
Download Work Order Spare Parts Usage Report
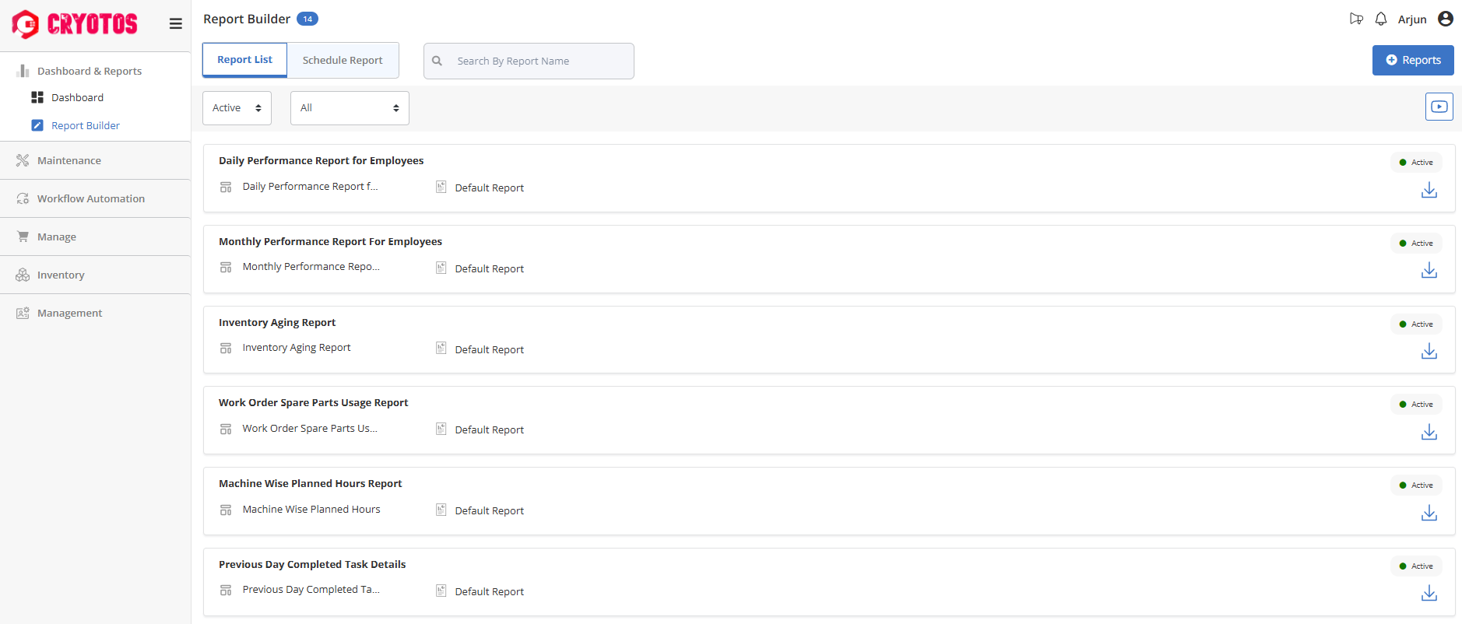(1429, 432)
